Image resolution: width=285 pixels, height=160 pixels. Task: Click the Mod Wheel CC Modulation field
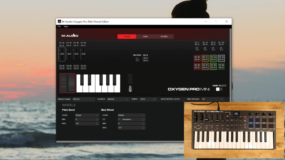pyautogui.click(x=131, y=119)
